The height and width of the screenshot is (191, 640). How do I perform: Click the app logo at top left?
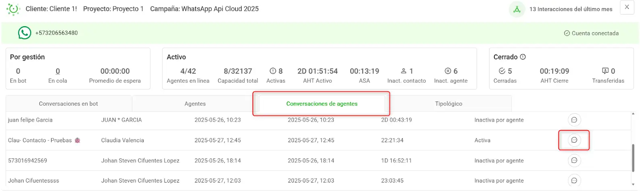(13, 9)
